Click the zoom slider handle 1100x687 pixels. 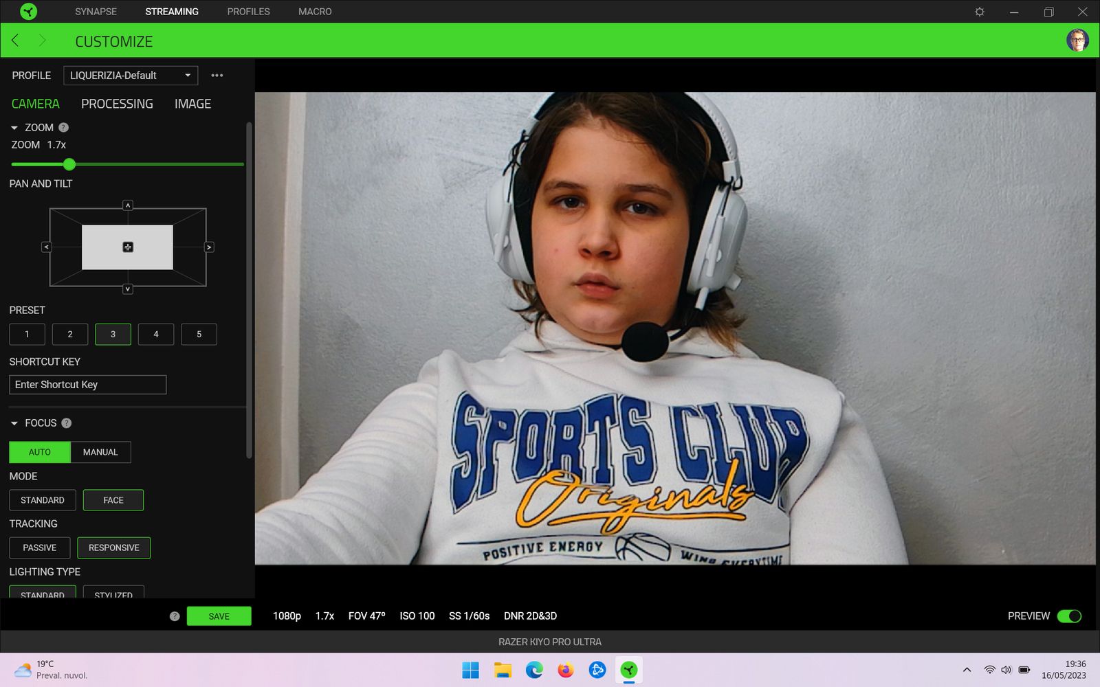[69, 164]
